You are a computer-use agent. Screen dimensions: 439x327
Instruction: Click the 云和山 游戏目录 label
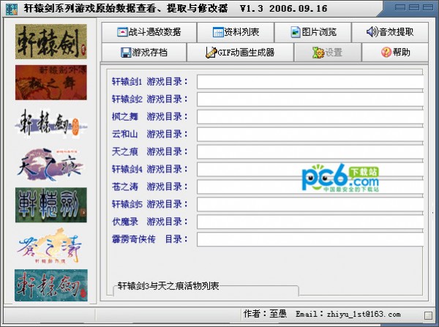(150, 134)
